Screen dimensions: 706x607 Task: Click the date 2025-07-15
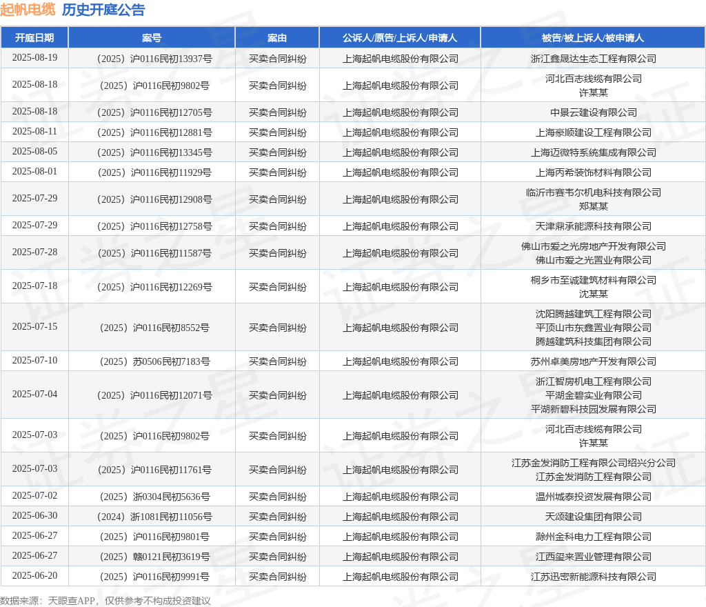(34, 326)
